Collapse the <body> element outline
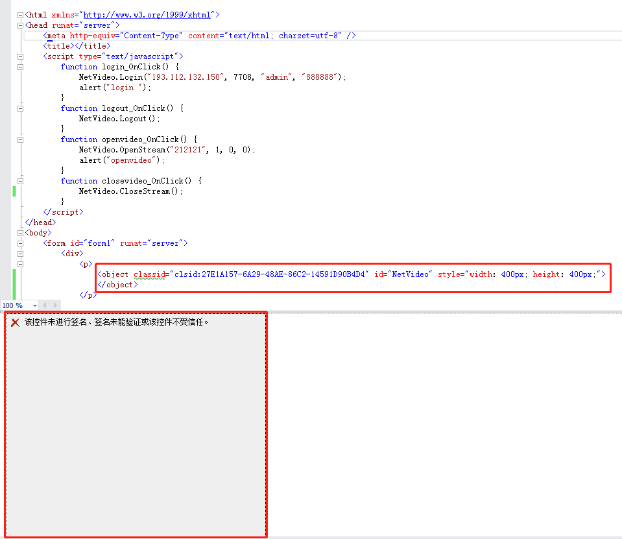The height and width of the screenshot is (539, 622). (x=20, y=234)
